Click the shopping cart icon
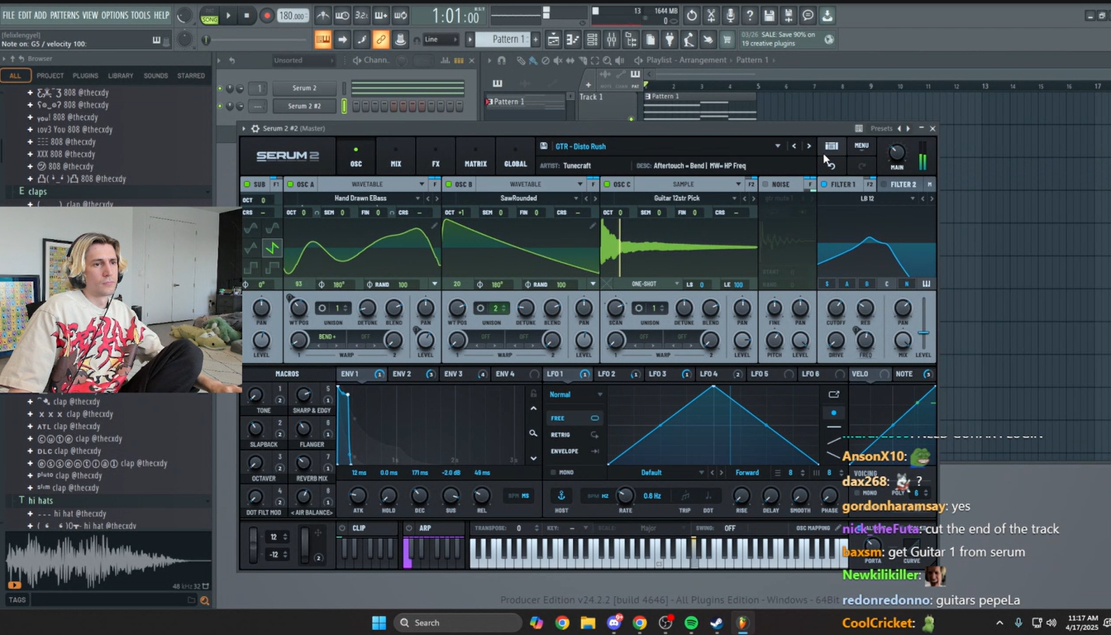The image size is (1111, 635). click(x=727, y=39)
